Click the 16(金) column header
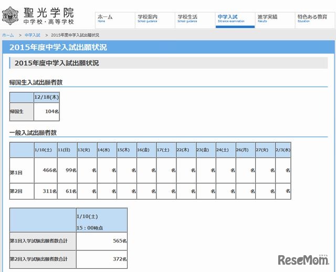The height and width of the screenshot is (272, 336). click(146, 150)
